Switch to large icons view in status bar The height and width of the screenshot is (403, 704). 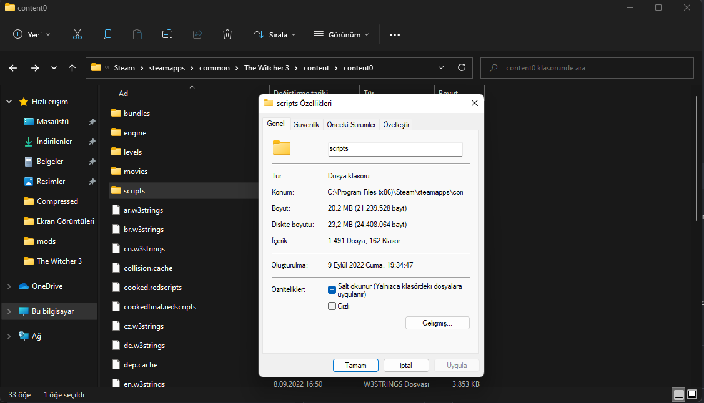tap(692, 394)
